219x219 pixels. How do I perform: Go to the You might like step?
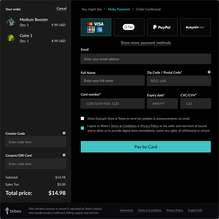click(x=91, y=9)
